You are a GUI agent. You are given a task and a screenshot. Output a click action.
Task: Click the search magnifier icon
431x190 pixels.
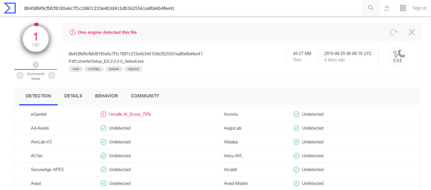click(371, 8)
